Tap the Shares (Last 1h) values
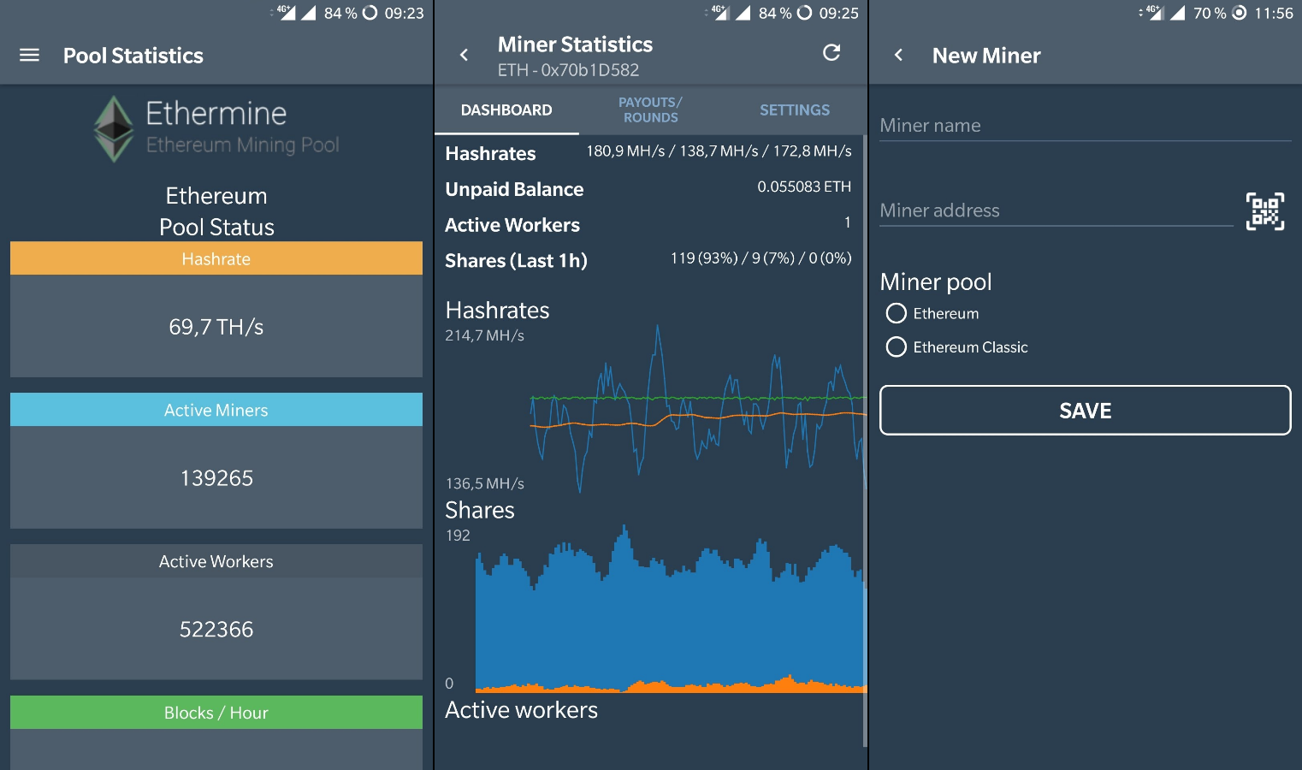 (x=760, y=258)
